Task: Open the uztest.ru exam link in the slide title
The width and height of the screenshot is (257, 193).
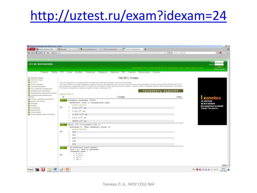Action: click(128, 16)
